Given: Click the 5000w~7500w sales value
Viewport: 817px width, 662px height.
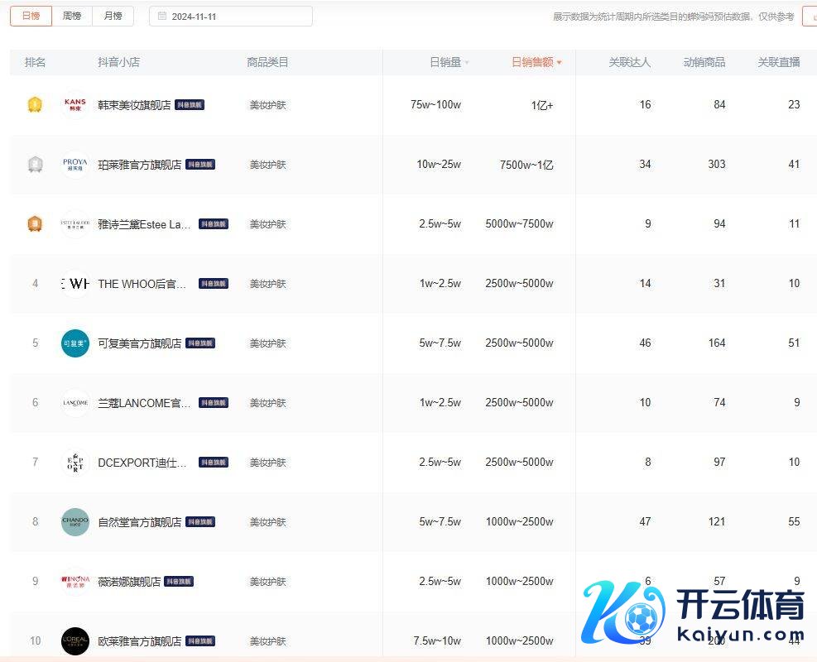Looking at the screenshot, I should [519, 224].
